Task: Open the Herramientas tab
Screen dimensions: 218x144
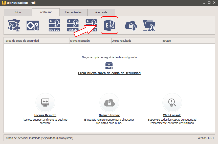Action: pos(74,12)
